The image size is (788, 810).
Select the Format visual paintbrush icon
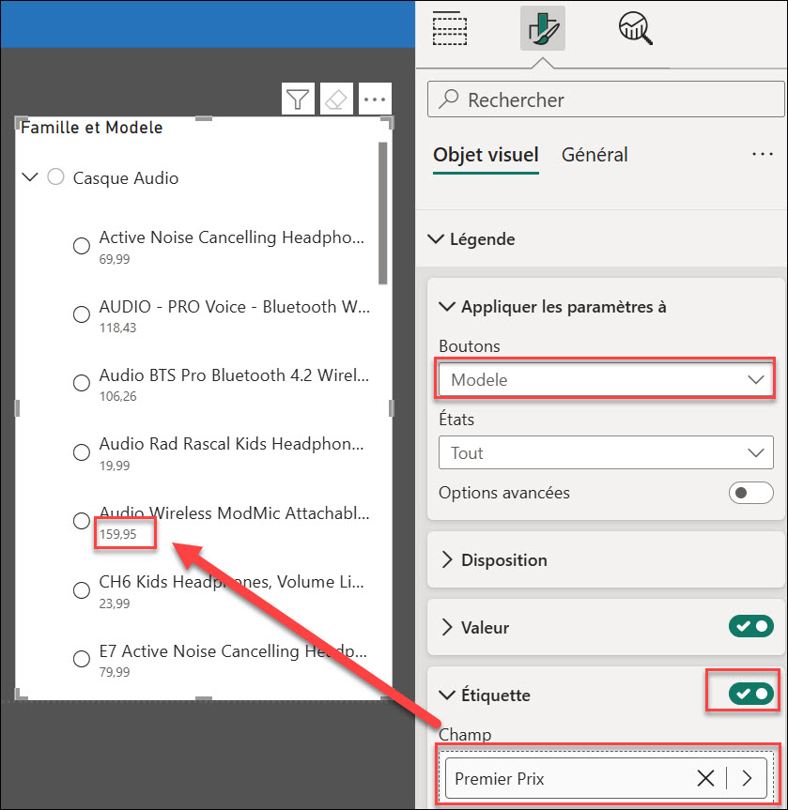pos(542,28)
